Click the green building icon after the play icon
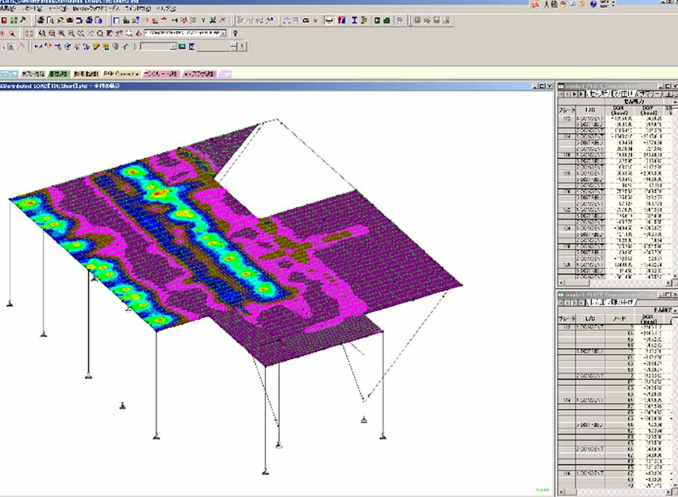The image size is (678, 497). tap(386, 20)
